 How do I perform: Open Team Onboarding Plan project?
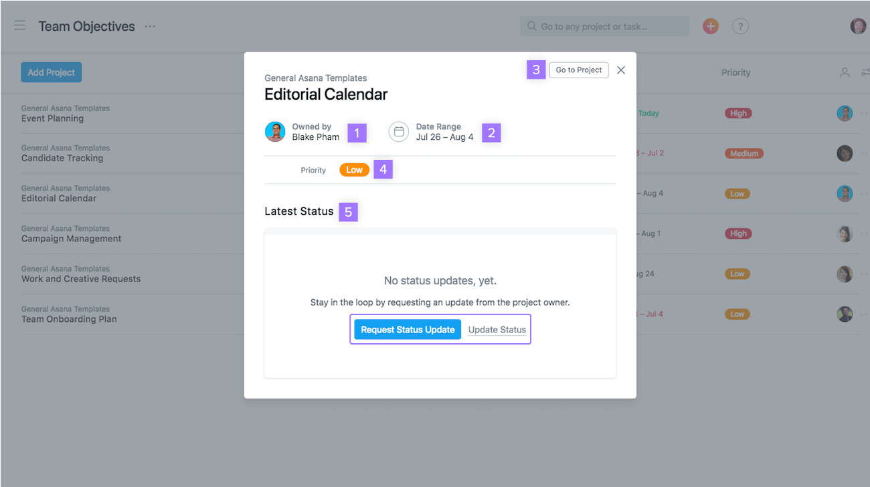(x=69, y=319)
